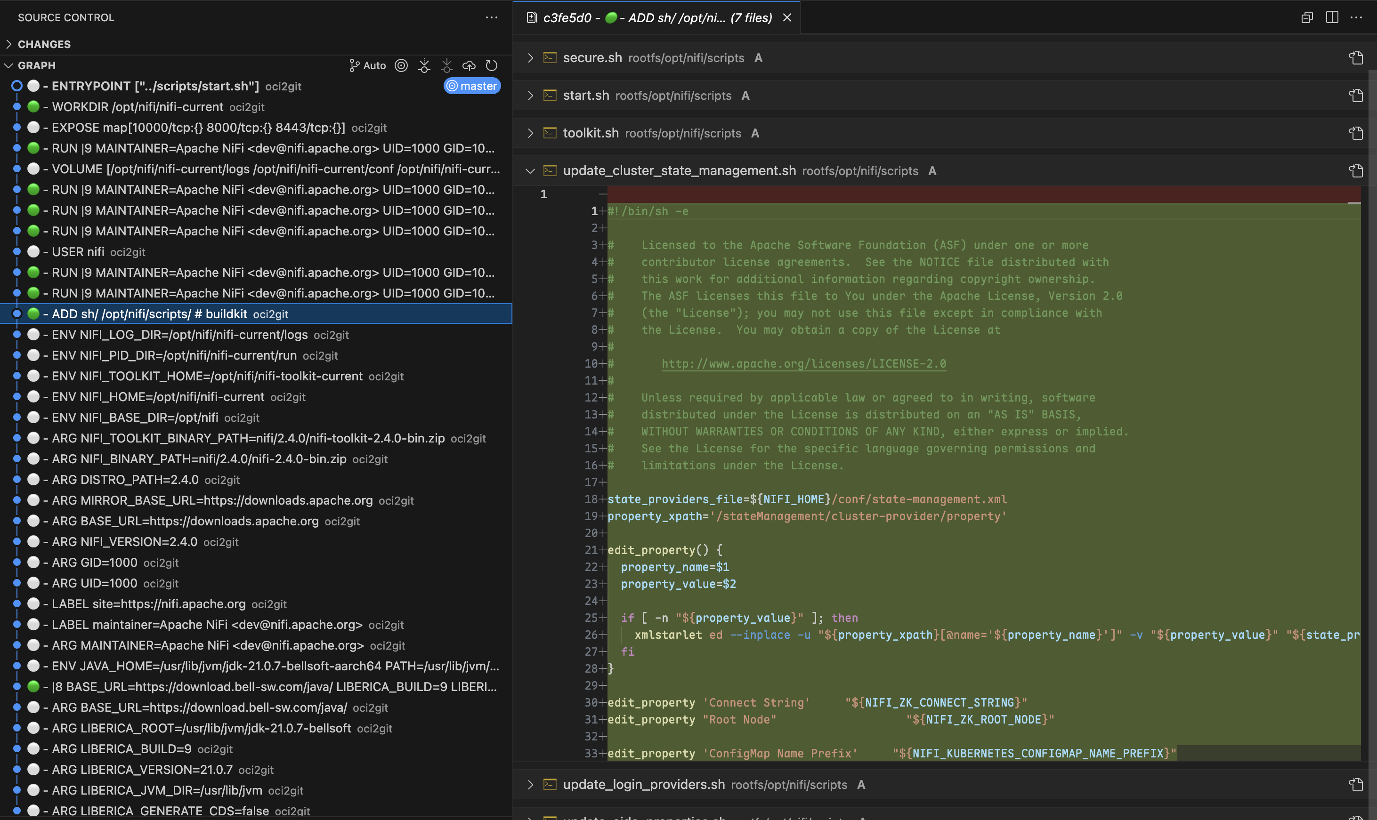Screen dimensions: 1377x820
Task: Click the master branch badge
Action: 472,86
